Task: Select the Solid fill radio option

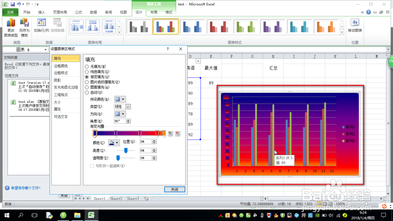Action: [87, 72]
